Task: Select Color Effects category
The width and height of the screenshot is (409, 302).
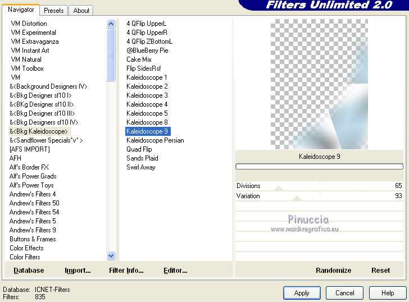Action: point(26,248)
